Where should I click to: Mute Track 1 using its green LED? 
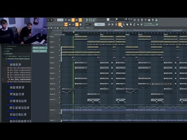[60, 40]
